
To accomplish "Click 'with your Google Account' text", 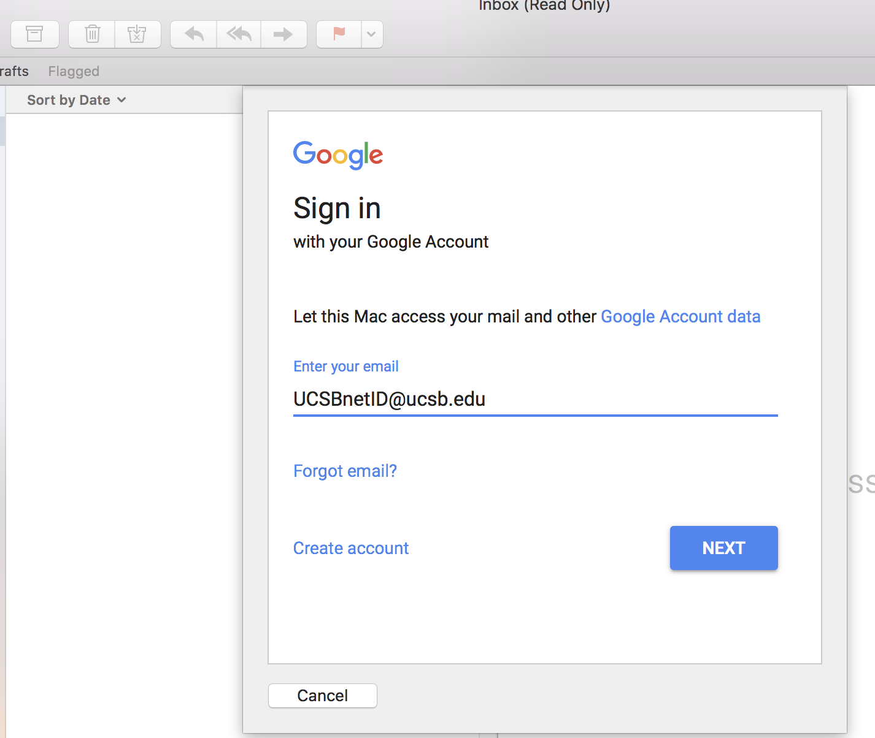I will click(x=391, y=242).
